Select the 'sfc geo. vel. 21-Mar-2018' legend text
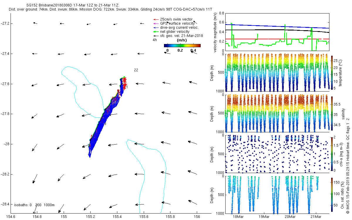The width and height of the screenshot is (352, 220). [182, 36]
